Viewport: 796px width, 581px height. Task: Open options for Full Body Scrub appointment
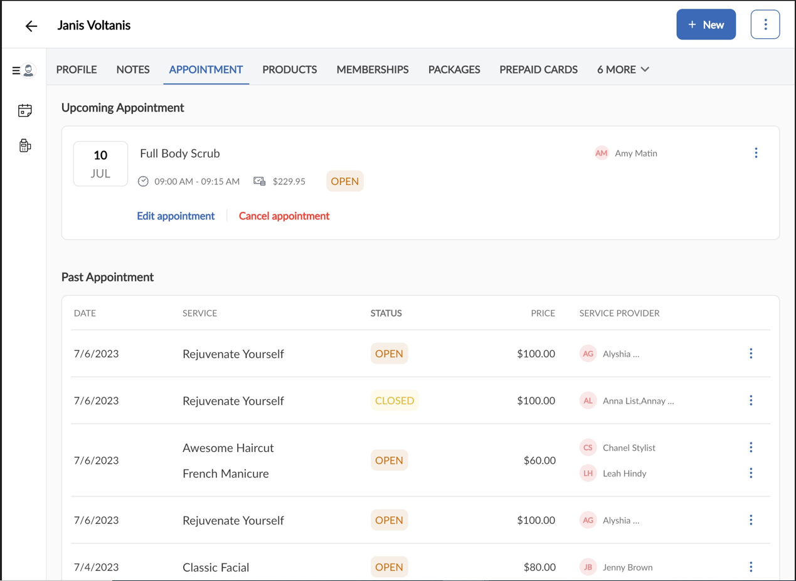click(x=756, y=153)
